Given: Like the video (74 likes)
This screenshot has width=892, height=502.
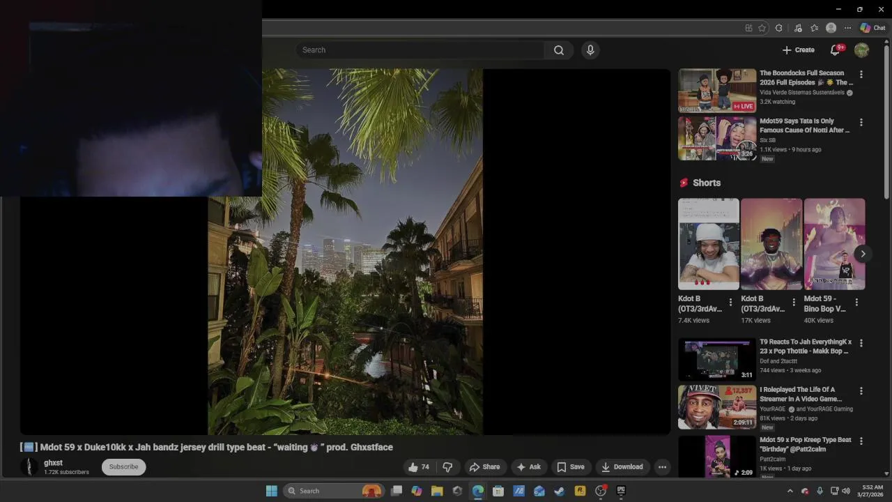Looking at the screenshot, I should coord(419,467).
